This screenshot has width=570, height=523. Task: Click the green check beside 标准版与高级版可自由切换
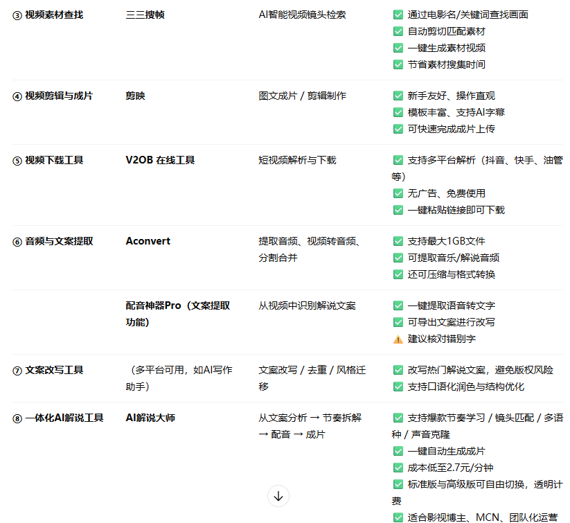[x=398, y=485]
